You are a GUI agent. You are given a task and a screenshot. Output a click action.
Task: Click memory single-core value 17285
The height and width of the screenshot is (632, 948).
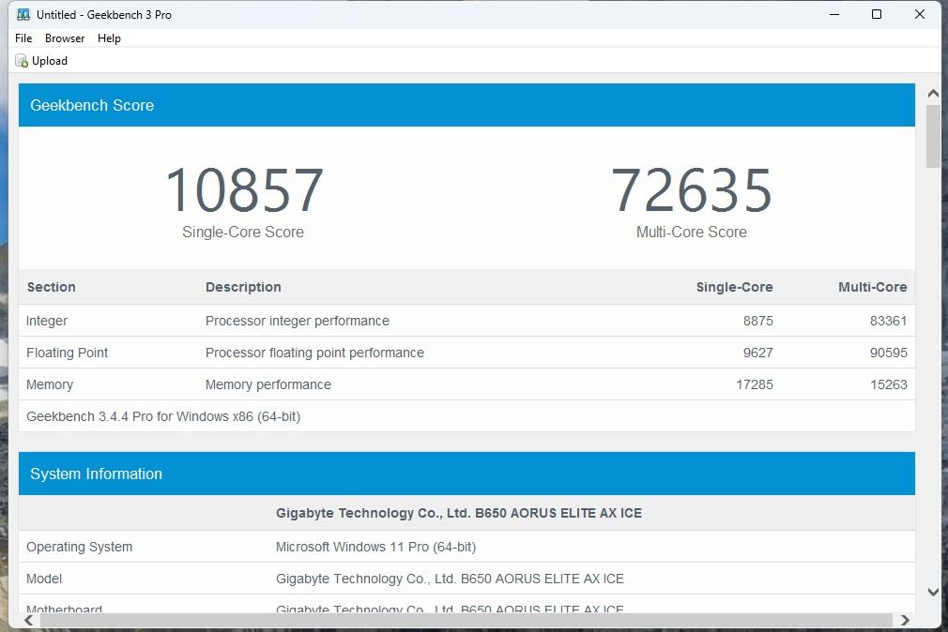tap(755, 384)
